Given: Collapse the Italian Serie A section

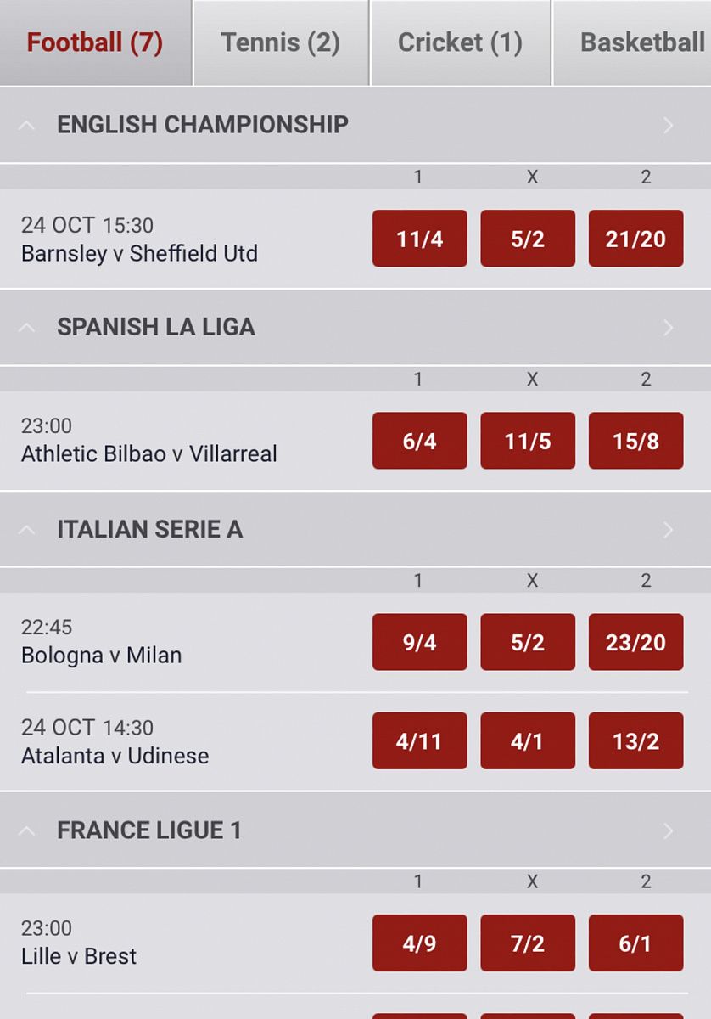Looking at the screenshot, I should (27, 530).
